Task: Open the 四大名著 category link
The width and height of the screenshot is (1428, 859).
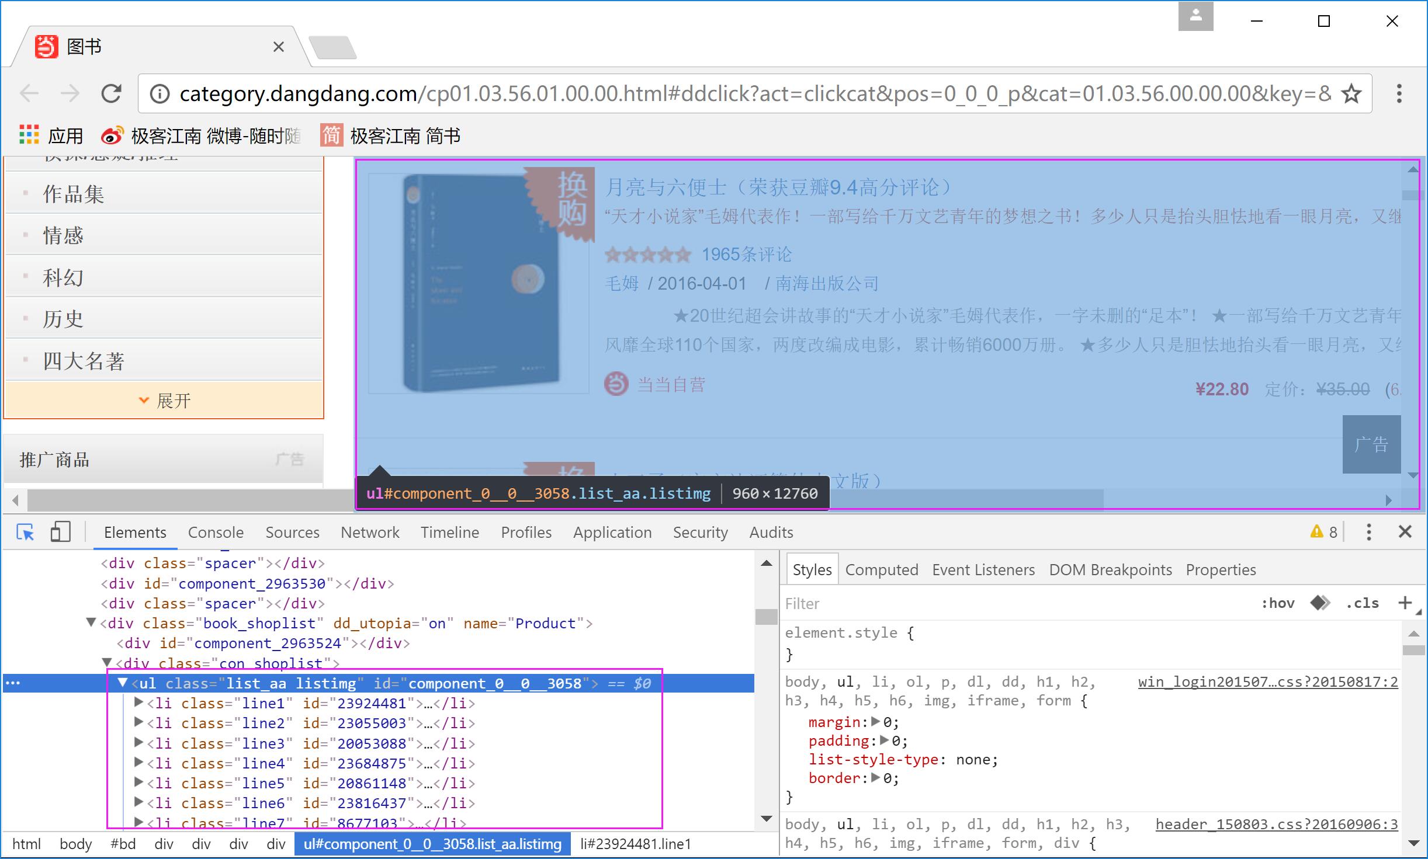Action: pos(84,361)
